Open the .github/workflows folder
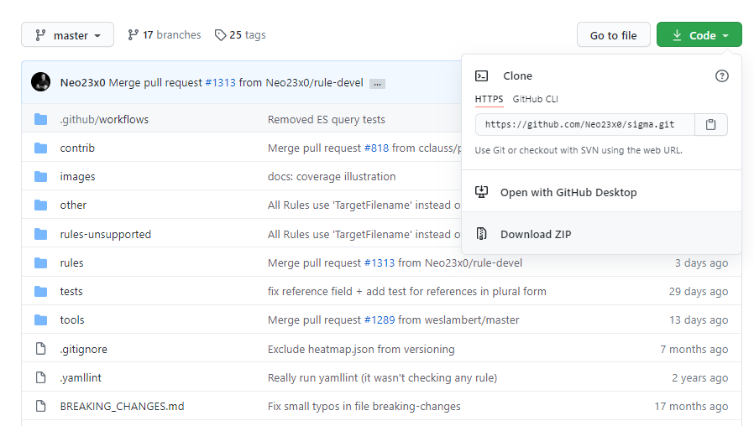 pos(104,120)
